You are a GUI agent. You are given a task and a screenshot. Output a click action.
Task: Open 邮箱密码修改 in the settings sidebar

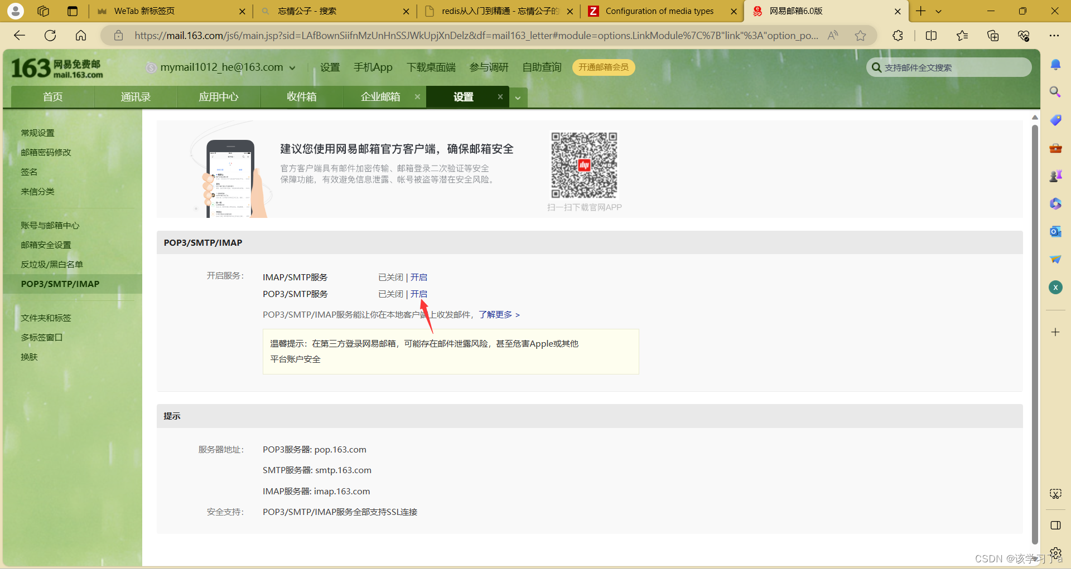tap(46, 153)
